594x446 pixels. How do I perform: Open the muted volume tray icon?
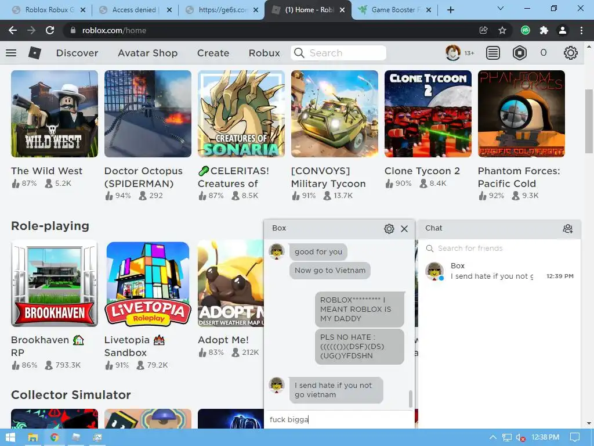[520, 437]
